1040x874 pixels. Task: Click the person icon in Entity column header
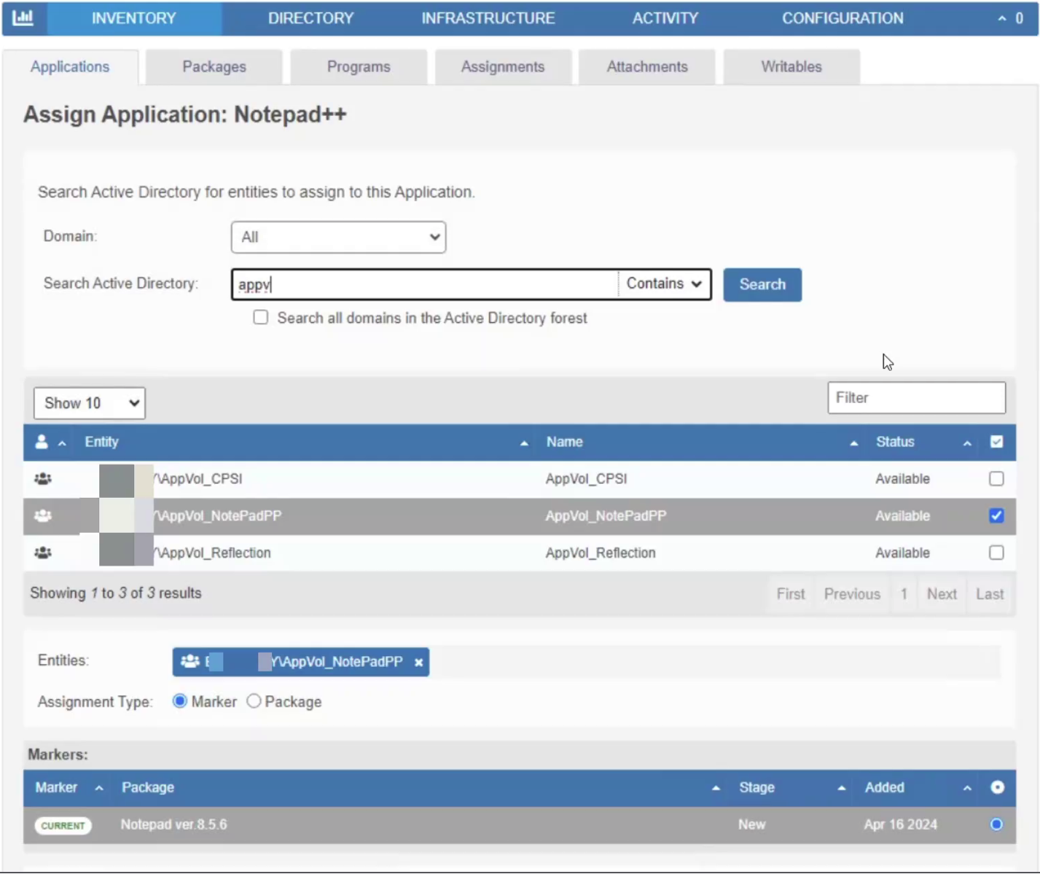(41, 442)
